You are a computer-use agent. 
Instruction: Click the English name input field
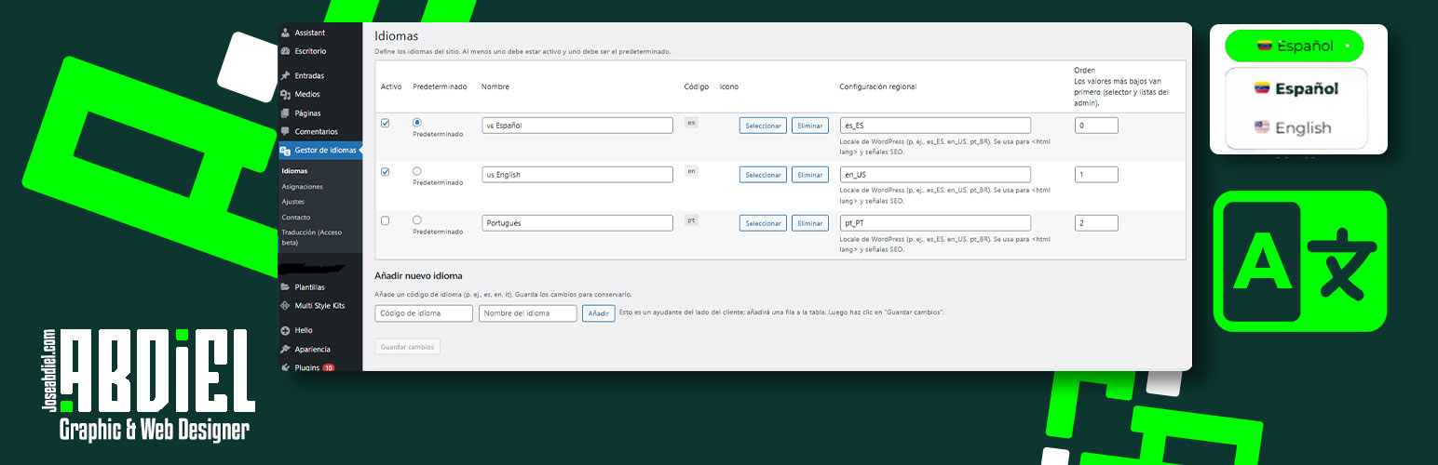click(x=577, y=175)
